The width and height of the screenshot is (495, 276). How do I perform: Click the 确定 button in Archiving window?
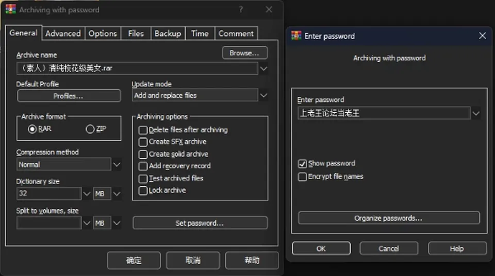coord(134,260)
